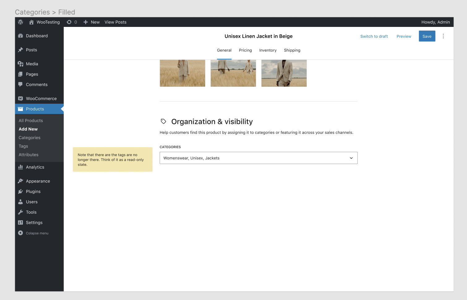Collapse the admin sidebar menu
The width and height of the screenshot is (467, 300).
coord(20,233)
